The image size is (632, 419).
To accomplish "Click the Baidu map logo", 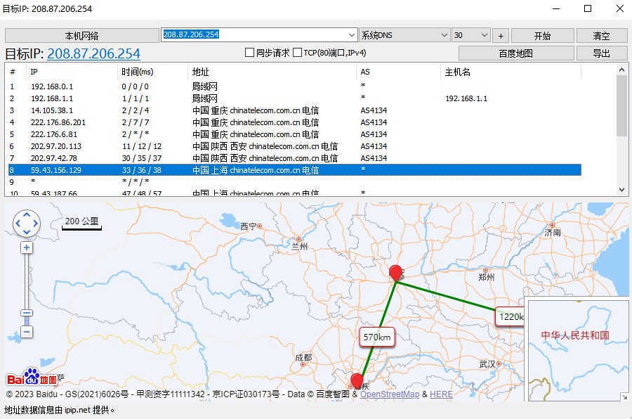I will pyautogui.click(x=32, y=377).
